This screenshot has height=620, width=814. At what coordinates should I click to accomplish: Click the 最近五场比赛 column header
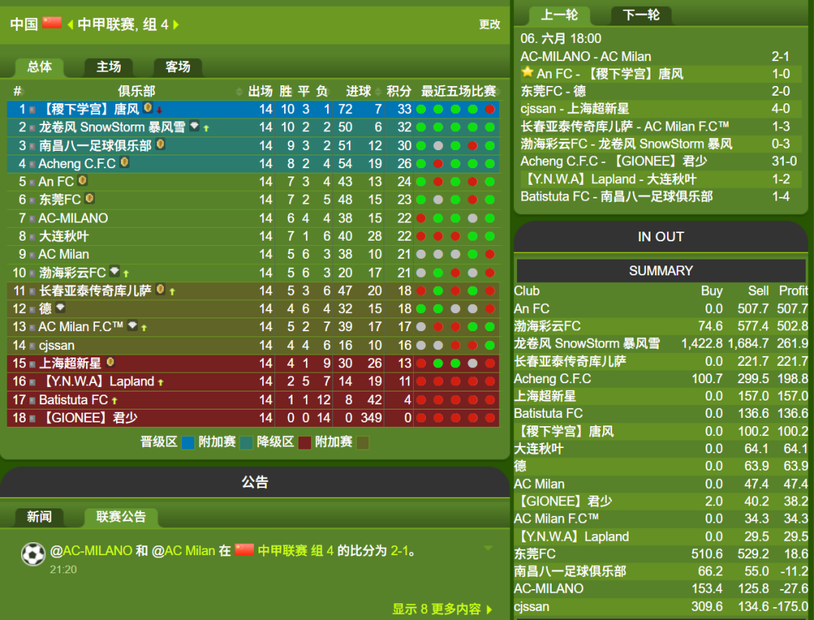[x=458, y=91]
